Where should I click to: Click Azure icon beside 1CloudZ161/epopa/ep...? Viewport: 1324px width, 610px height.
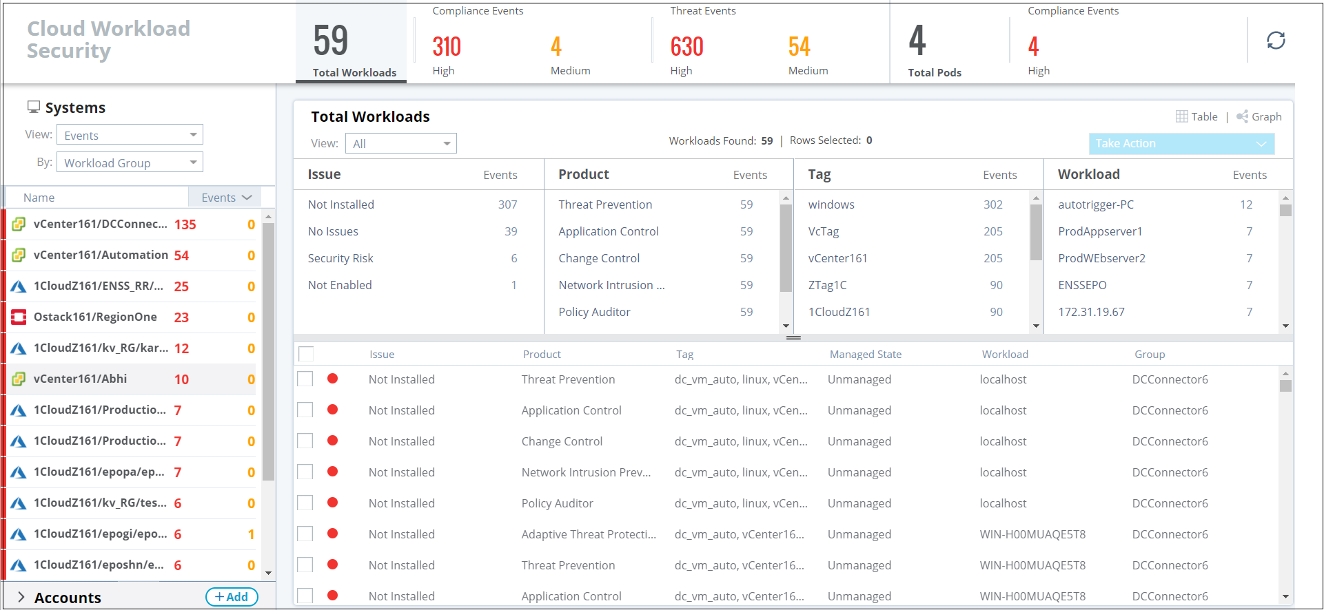point(19,472)
